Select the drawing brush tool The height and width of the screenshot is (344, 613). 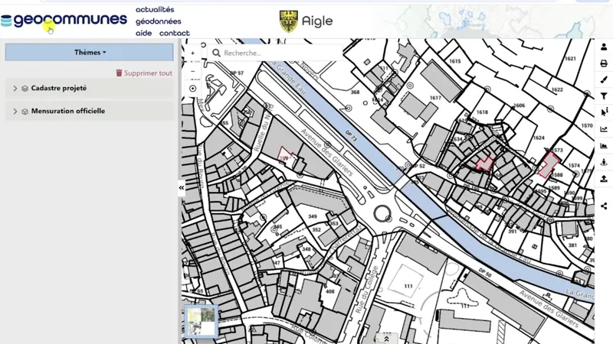pyautogui.click(x=604, y=80)
